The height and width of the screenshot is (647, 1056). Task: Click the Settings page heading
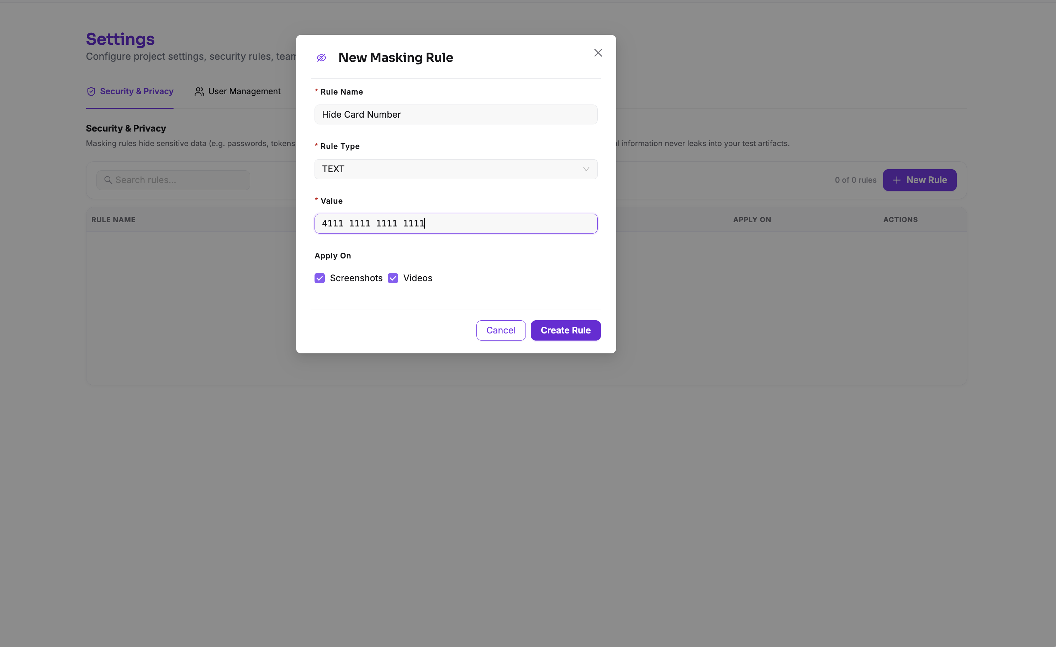[x=120, y=39]
